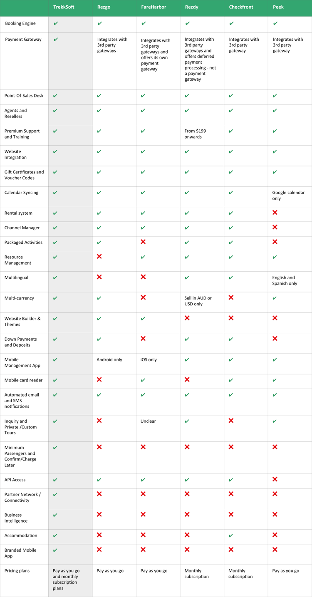The height and width of the screenshot is (597, 312).
Task: Click FareHarbor's "Unclear" cell text
Action: pos(148,421)
